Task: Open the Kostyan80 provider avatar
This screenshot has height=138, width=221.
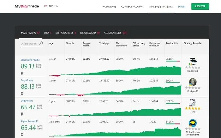Action: point(193,82)
